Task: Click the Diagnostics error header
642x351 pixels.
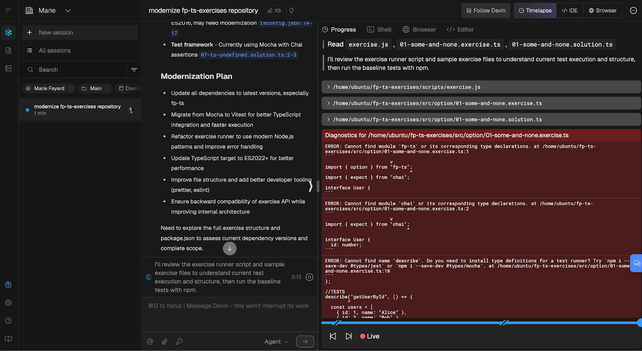Action: click(x=481, y=135)
